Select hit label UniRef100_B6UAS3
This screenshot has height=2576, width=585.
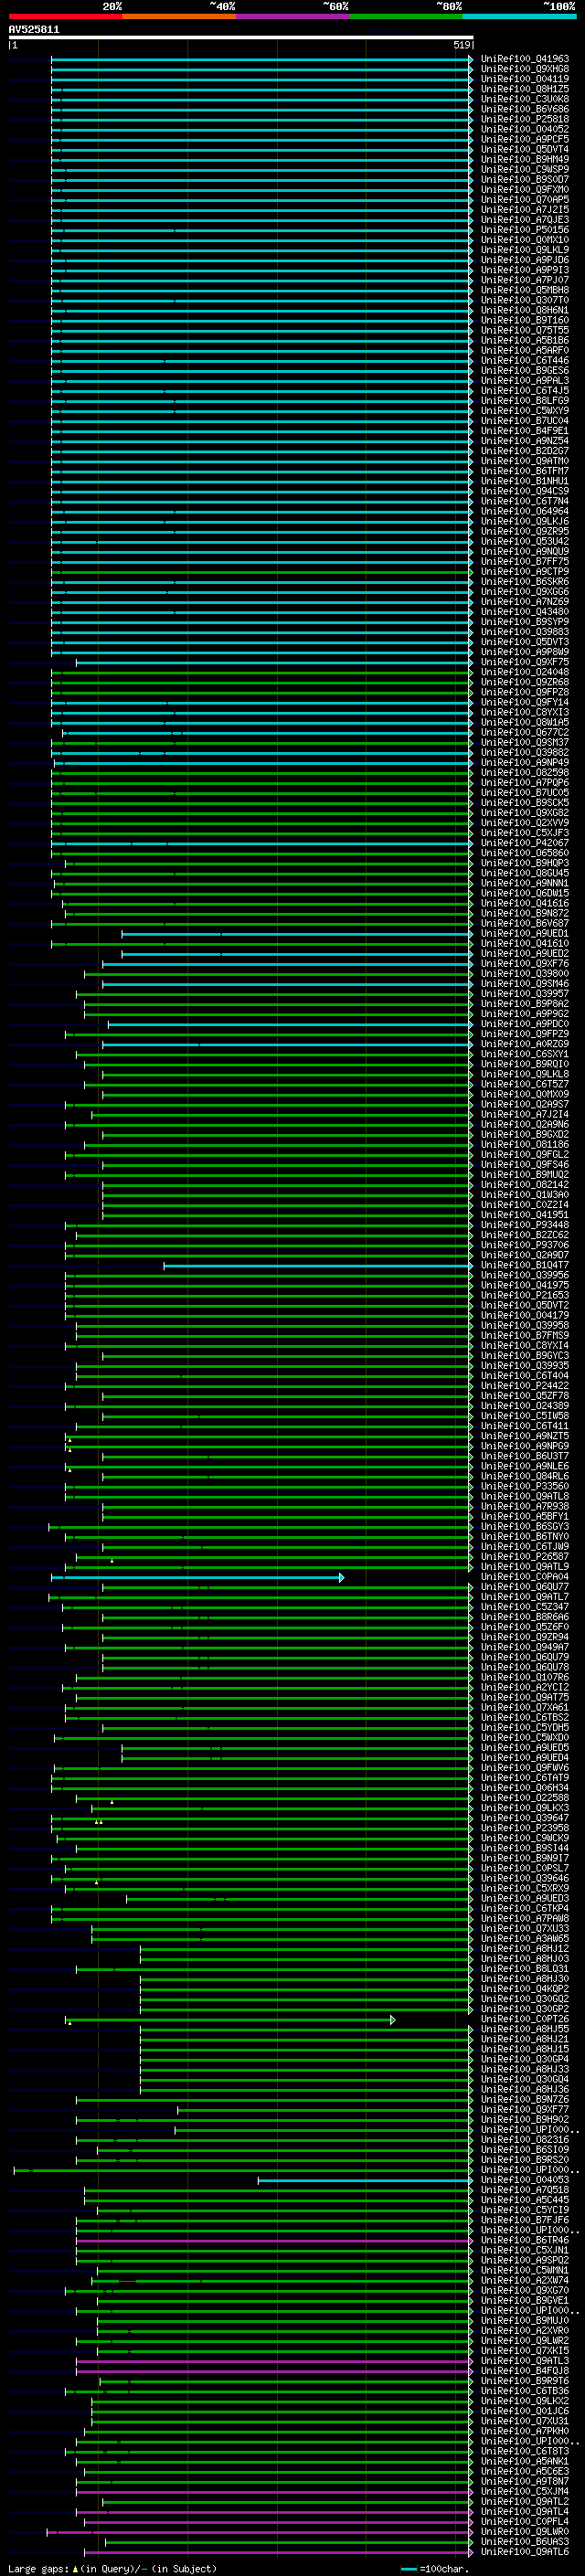[524, 2542]
